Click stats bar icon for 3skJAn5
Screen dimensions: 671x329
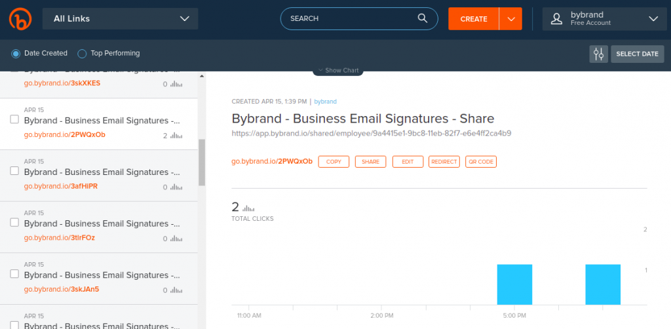coord(176,290)
